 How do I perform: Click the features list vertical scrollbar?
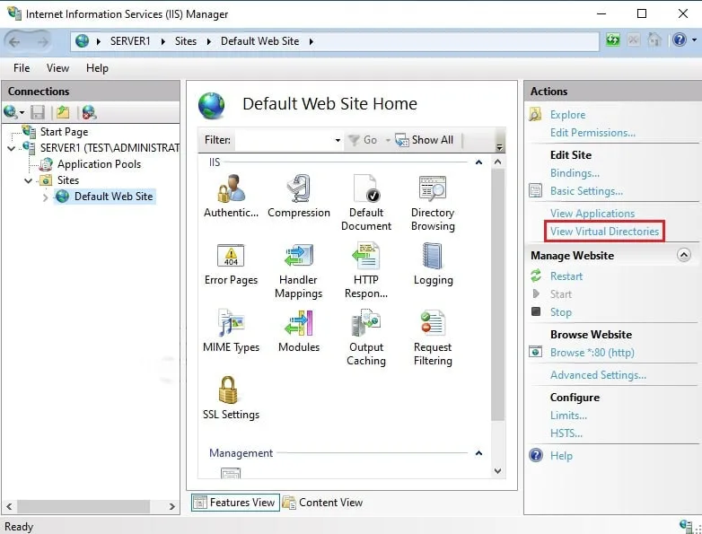tap(497, 294)
